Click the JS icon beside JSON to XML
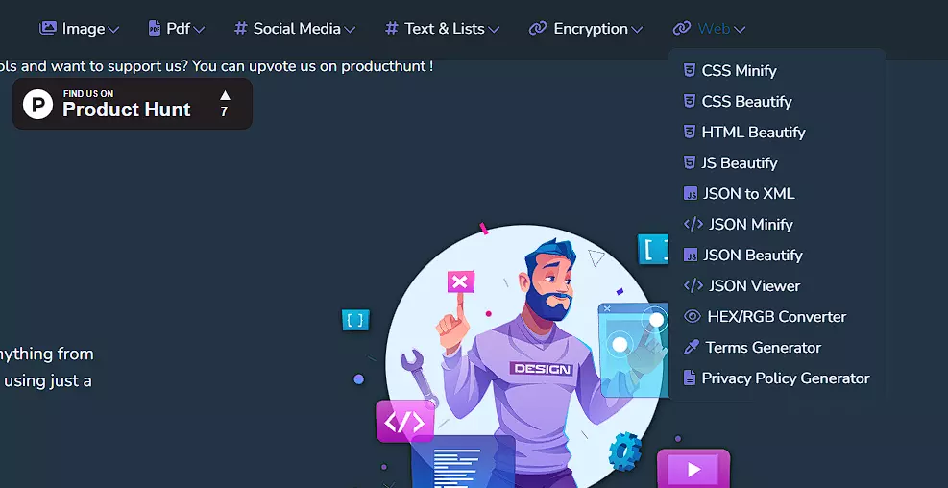Viewport: 948px width, 488px height. click(690, 193)
